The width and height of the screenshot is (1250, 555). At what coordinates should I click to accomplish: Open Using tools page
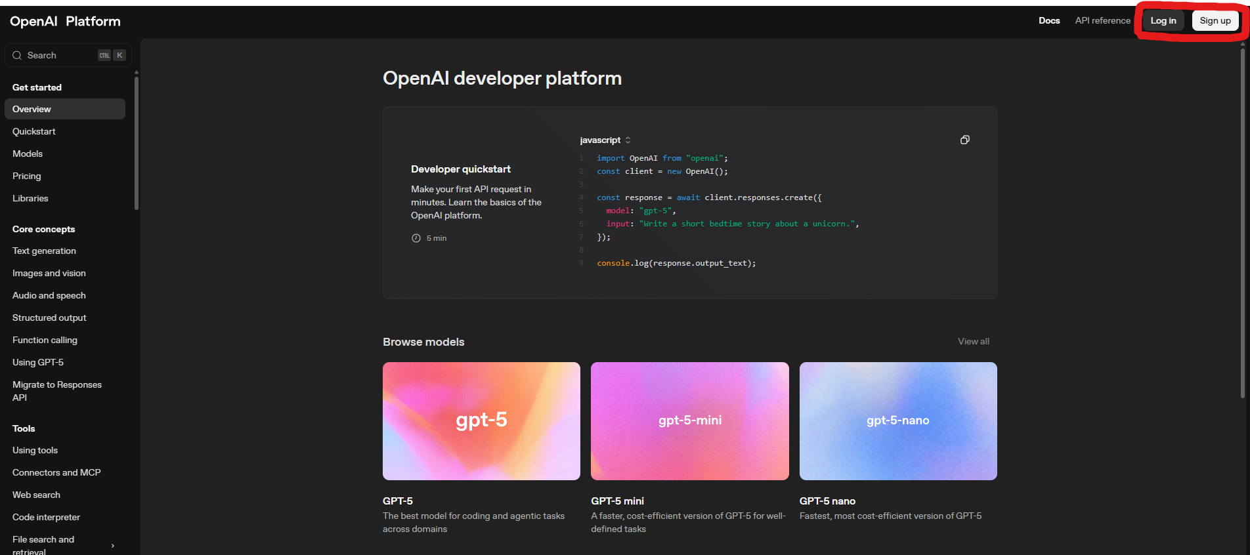[x=35, y=450]
